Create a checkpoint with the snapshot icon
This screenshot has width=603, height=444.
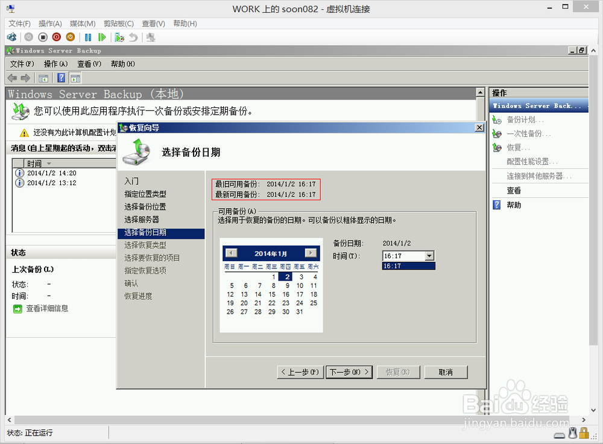(119, 37)
